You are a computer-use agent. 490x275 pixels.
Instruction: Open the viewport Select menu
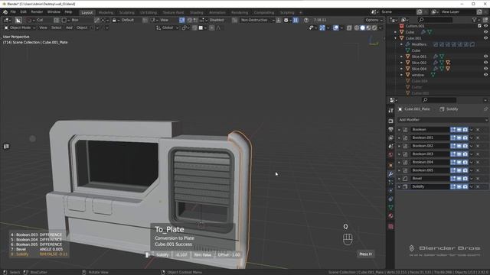pyautogui.click(x=56, y=27)
